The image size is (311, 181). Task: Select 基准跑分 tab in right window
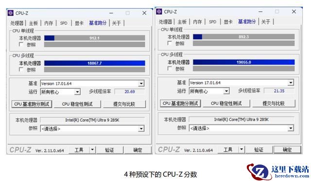[247, 21]
